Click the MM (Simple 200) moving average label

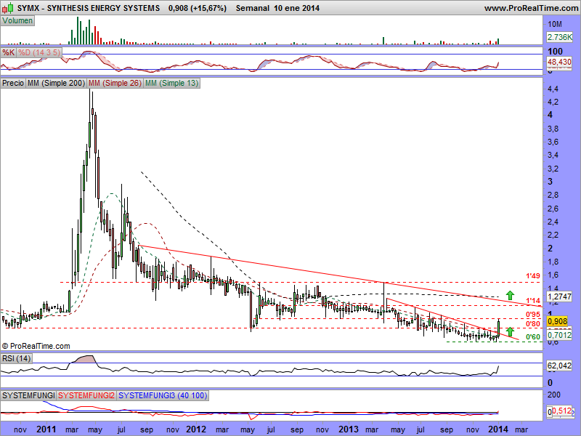(x=57, y=83)
